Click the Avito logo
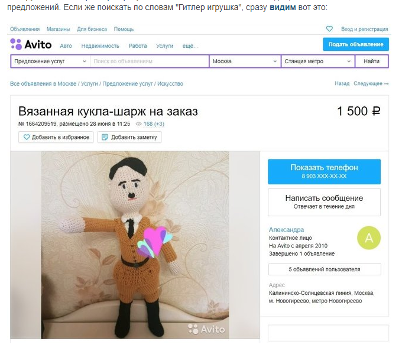The height and width of the screenshot is (348, 402). point(31,44)
